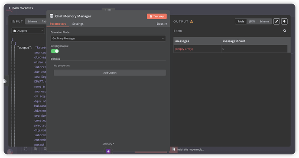Expand the AI Agent input selector
The width and height of the screenshot is (299, 158).
(28, 31)
